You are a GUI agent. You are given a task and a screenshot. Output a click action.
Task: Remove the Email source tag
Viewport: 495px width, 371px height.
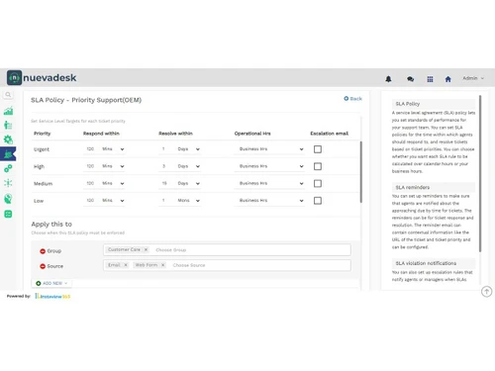pyautogui.click(x=126, y=265)
